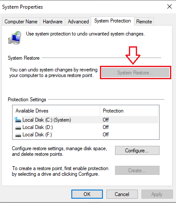The image size is (176, 203).
Task: Click the system protection computer icon
Action: pos(15,38)
